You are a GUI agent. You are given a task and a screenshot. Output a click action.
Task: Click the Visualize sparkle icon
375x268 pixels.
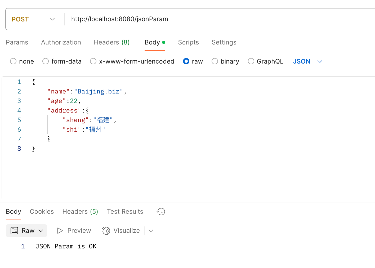(x=106, y=231)
